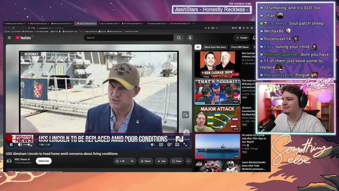Save the video to a playlist
Image resolution: width=339 pixels, height=191 pixels.
point(177,161)
